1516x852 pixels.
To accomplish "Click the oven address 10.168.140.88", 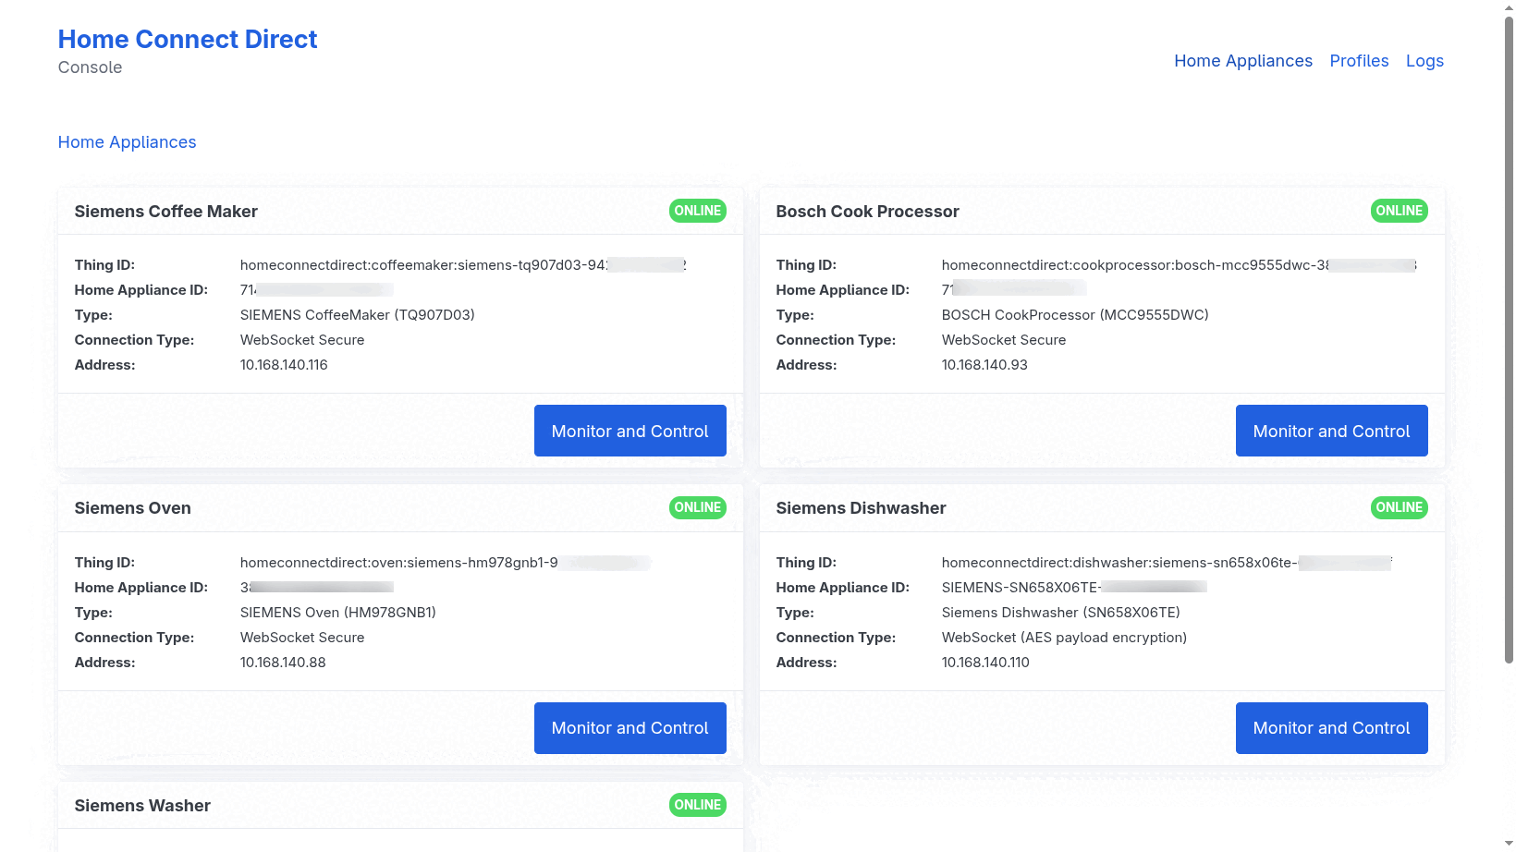I will tap(283, 663).
